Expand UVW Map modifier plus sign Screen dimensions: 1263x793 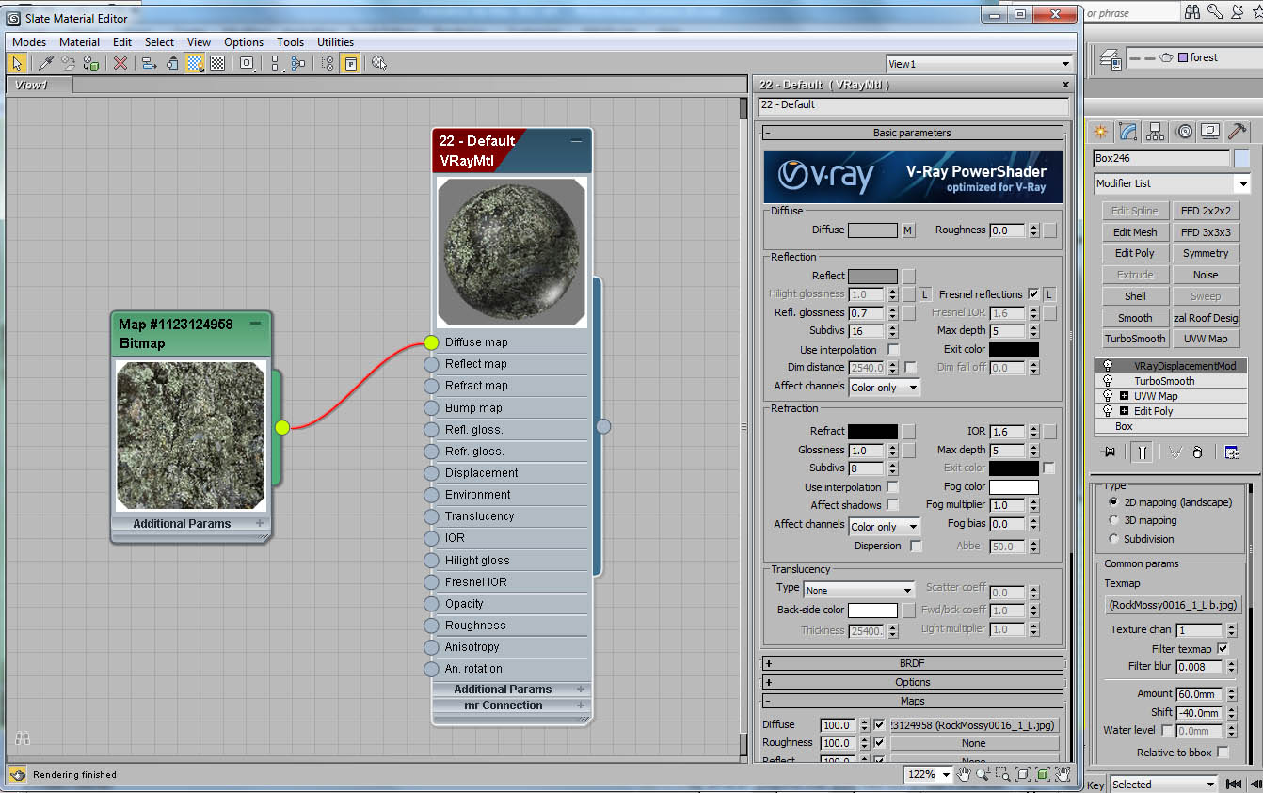pos(1124,396)
